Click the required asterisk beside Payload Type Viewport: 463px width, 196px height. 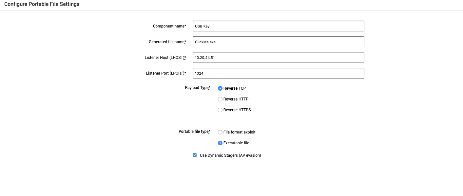pos(210,88)
